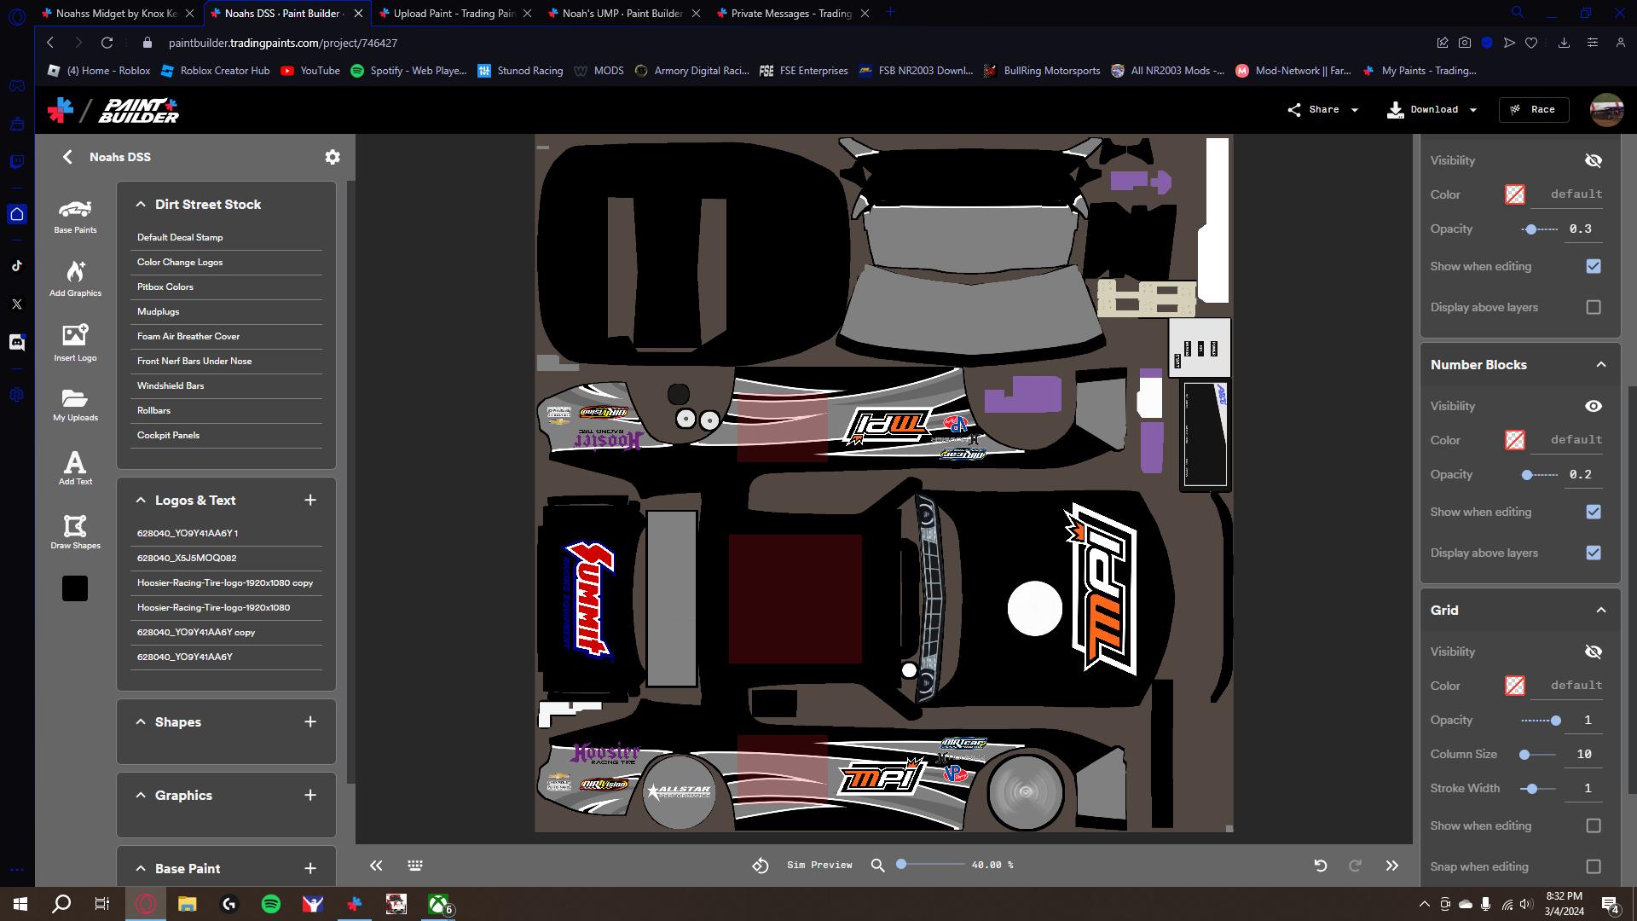
Task: Collapse the Grid panel with its chevron
Action: point(1599,610)
